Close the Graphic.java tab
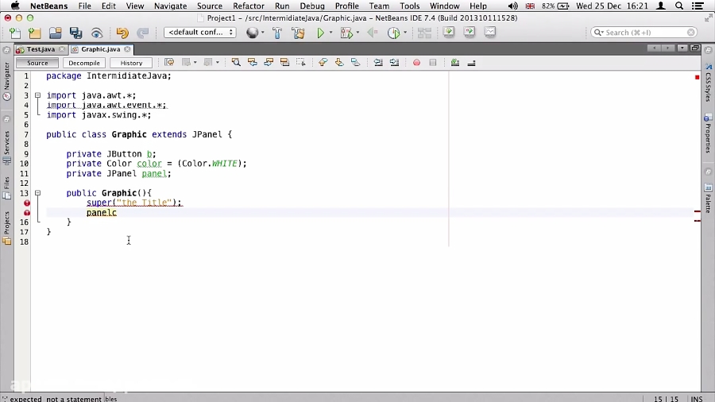This screenshot has height=402, width=715. (x=127, y=49)
